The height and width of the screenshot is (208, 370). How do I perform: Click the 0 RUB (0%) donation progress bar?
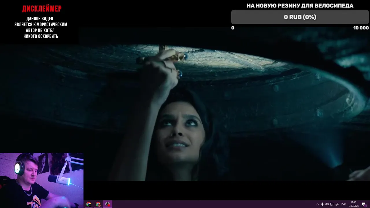pyautogui.click(x=300, y=17)
